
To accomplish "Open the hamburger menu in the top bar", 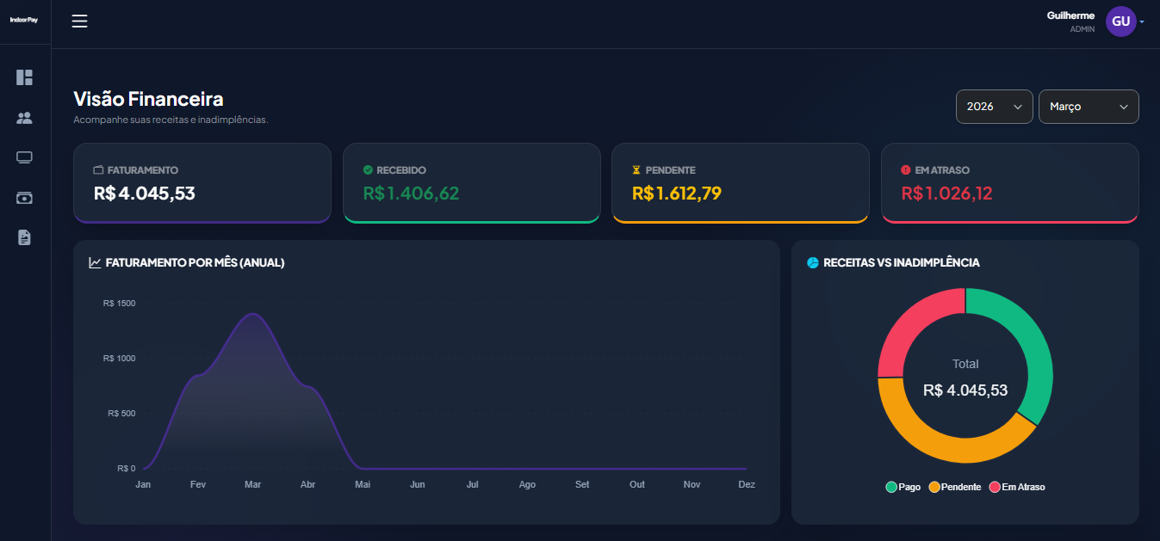I will (x=79, y=21).
